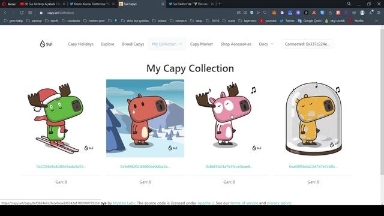Click the ad blocker shield icon
384x216 pixels.
point(251,13)
